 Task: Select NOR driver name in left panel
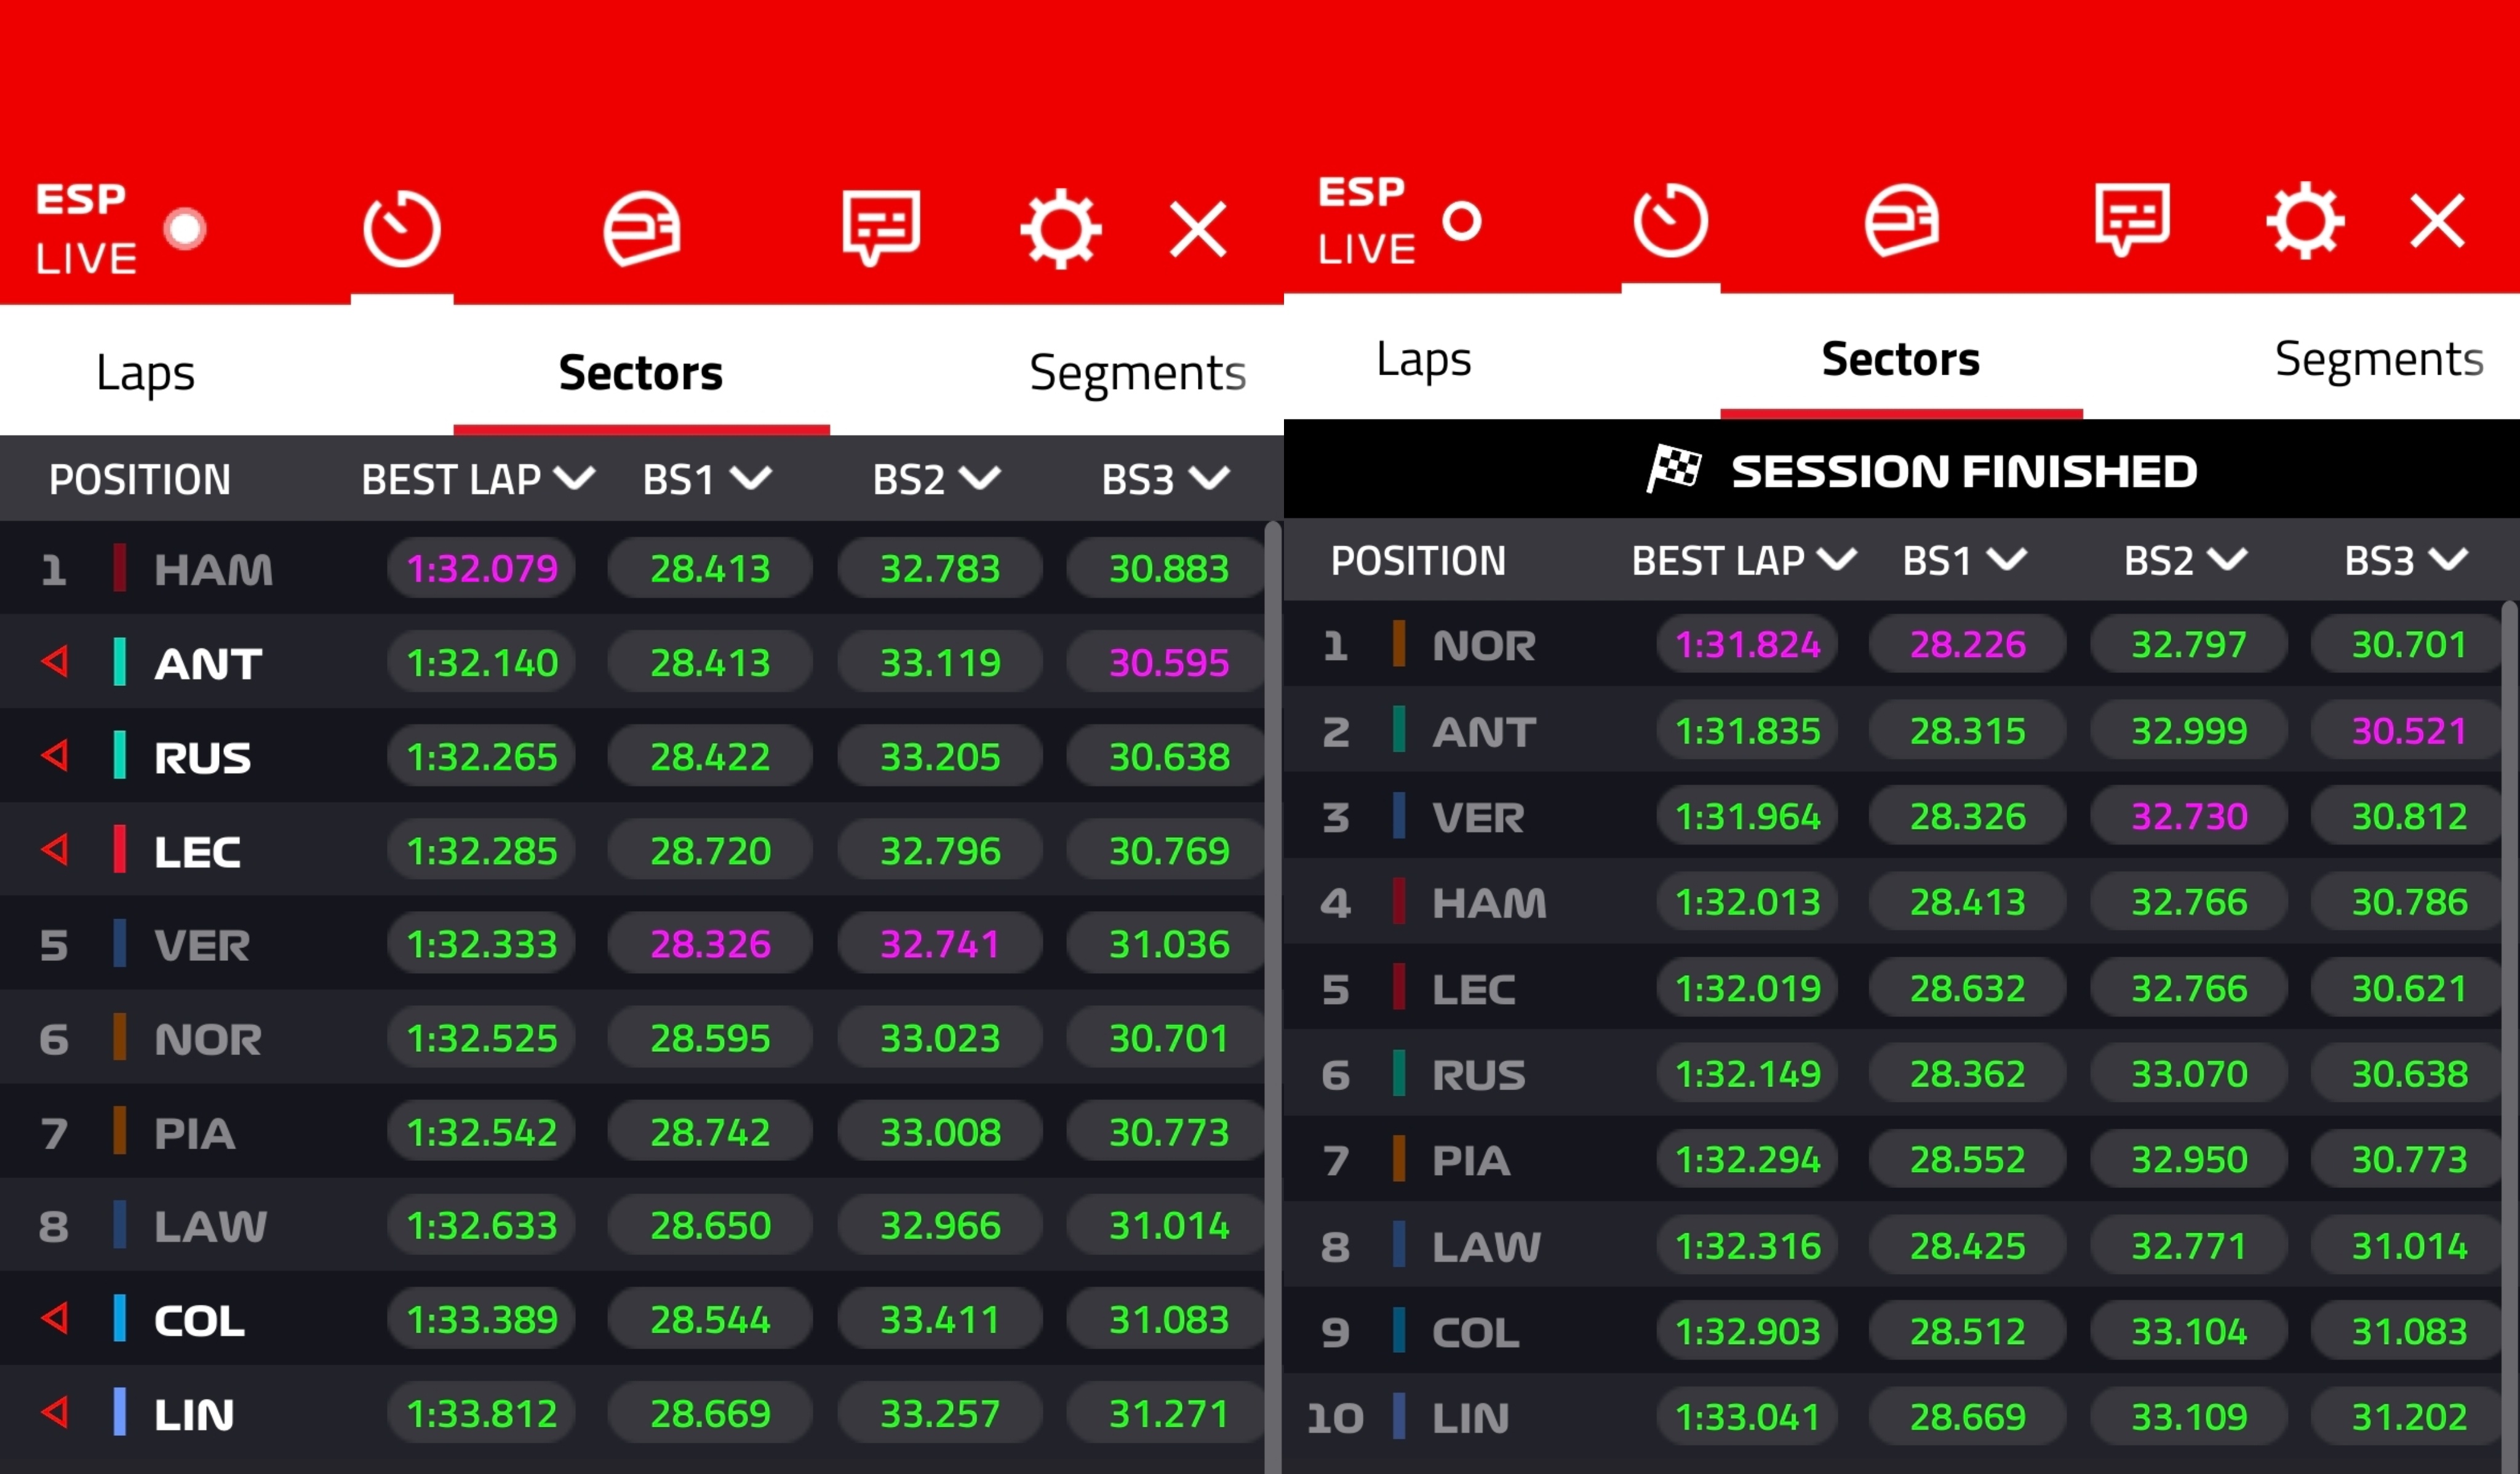(x=208, y=1040)
